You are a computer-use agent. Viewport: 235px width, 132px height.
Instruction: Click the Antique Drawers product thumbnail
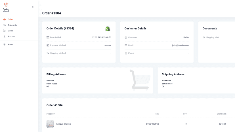(50, 124)
